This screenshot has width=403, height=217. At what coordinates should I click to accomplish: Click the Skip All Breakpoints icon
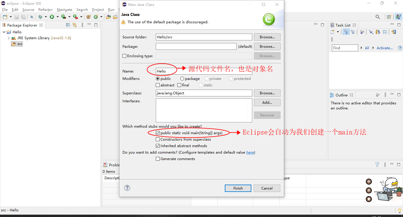tap(32, 17)
